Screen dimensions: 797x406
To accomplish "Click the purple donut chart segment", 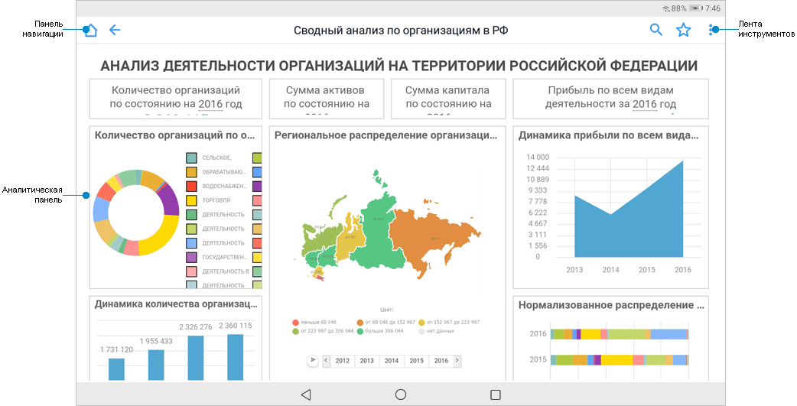I will (x=171, y=200).
